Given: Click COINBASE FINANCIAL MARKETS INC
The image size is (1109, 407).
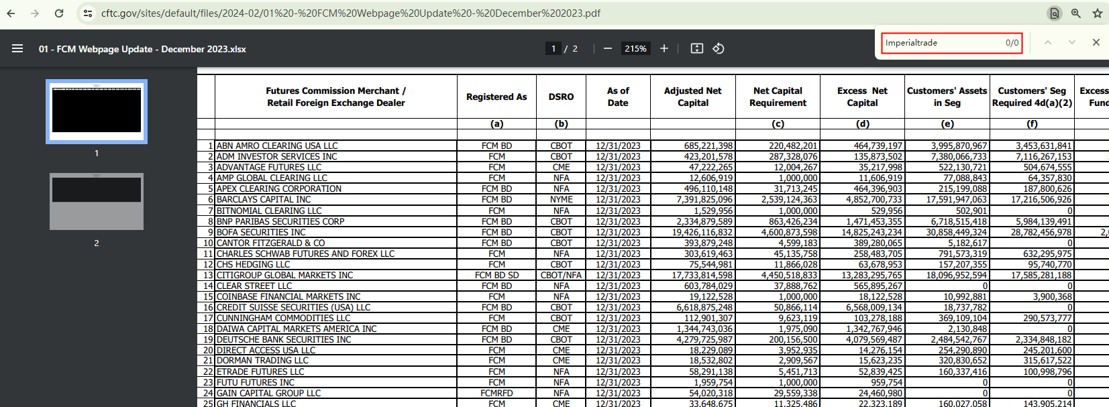Looking at the screenshot, I should [288, 296].
